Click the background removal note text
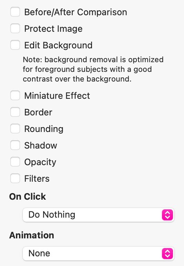Viewport: 184px width, 266px height. point(93,69)
